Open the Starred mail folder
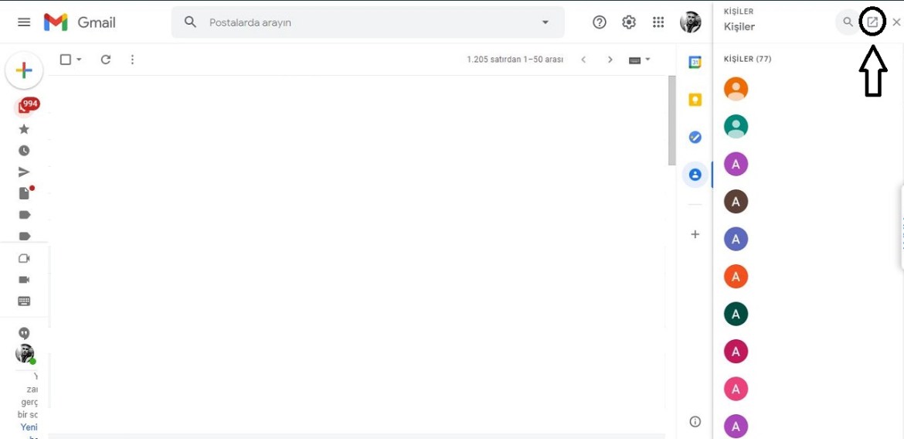904x439 pixels. [x=24, y=129]
